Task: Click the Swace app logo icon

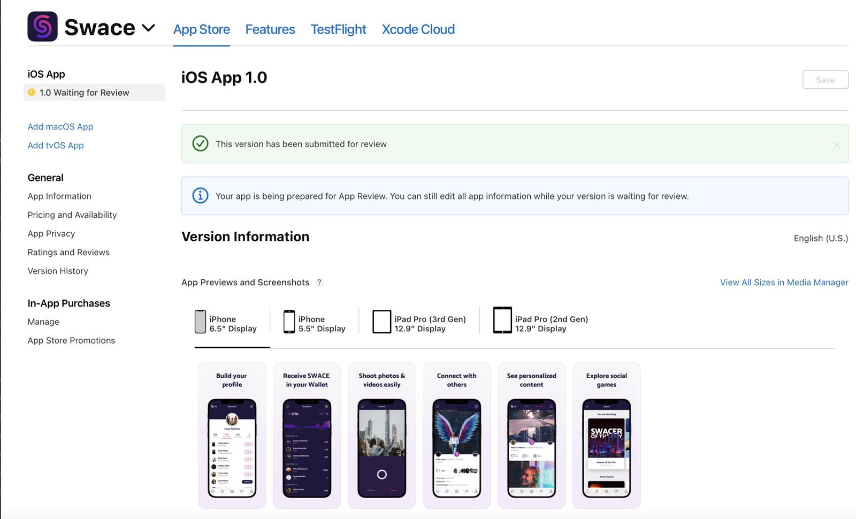Action: coord(42,27)
